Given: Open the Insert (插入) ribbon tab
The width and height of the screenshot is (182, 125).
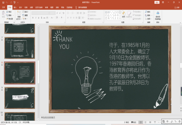Looking at the screenshot, I should point(15,7).
